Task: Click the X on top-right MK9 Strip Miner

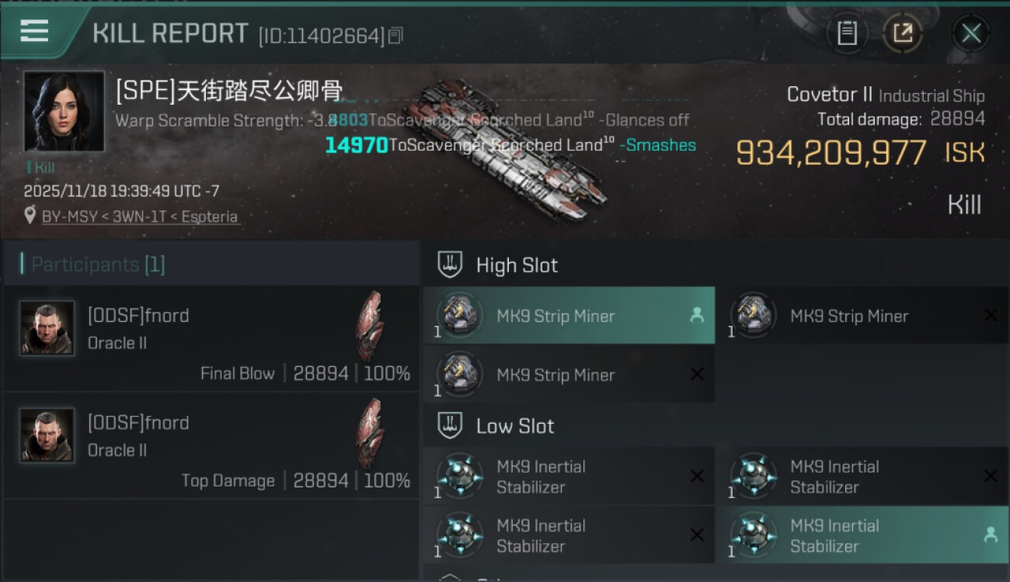Action: click(x=991, y=315)
